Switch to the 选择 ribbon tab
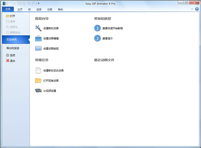201x148 pixels. 39,9
